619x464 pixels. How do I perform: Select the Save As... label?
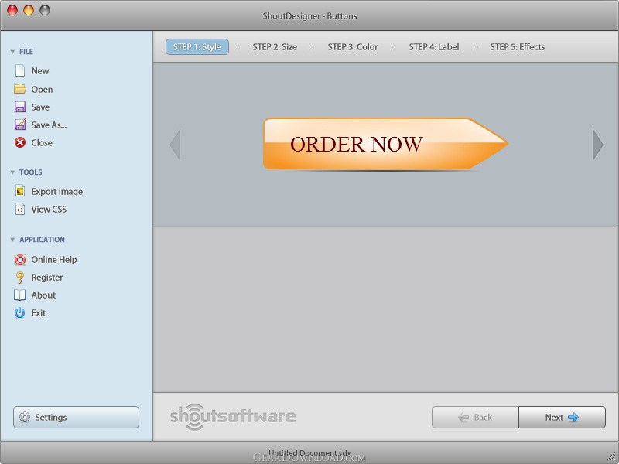click(49, 125)
